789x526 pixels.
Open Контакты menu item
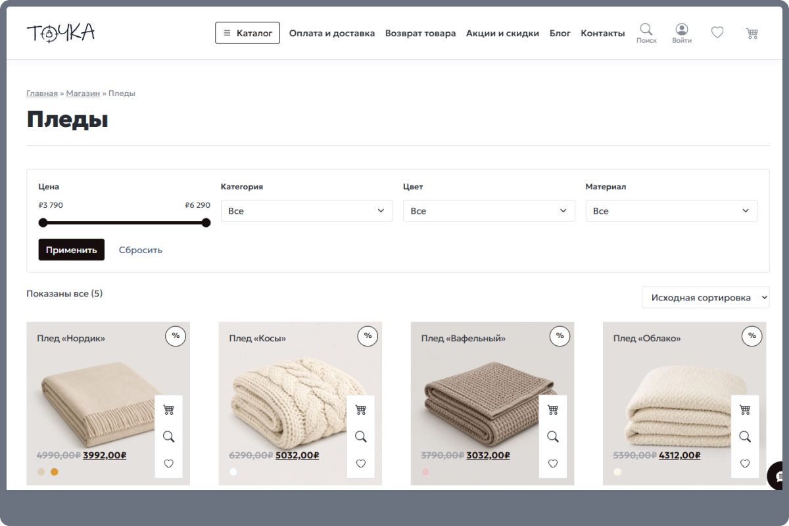(603, 33)
